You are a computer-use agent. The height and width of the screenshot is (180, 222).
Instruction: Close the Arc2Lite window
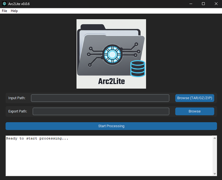coord(216,4)
